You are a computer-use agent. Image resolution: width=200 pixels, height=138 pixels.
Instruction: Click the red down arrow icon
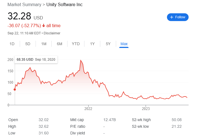click(x=44, y=25)
